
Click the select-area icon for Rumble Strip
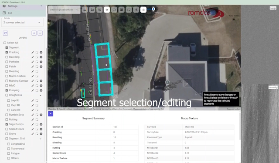[x=37, y=115]
